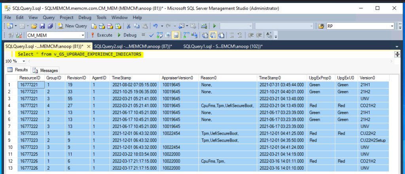405x174 pixels.
Task: Click the ResourceID column header
Action: 31,78
